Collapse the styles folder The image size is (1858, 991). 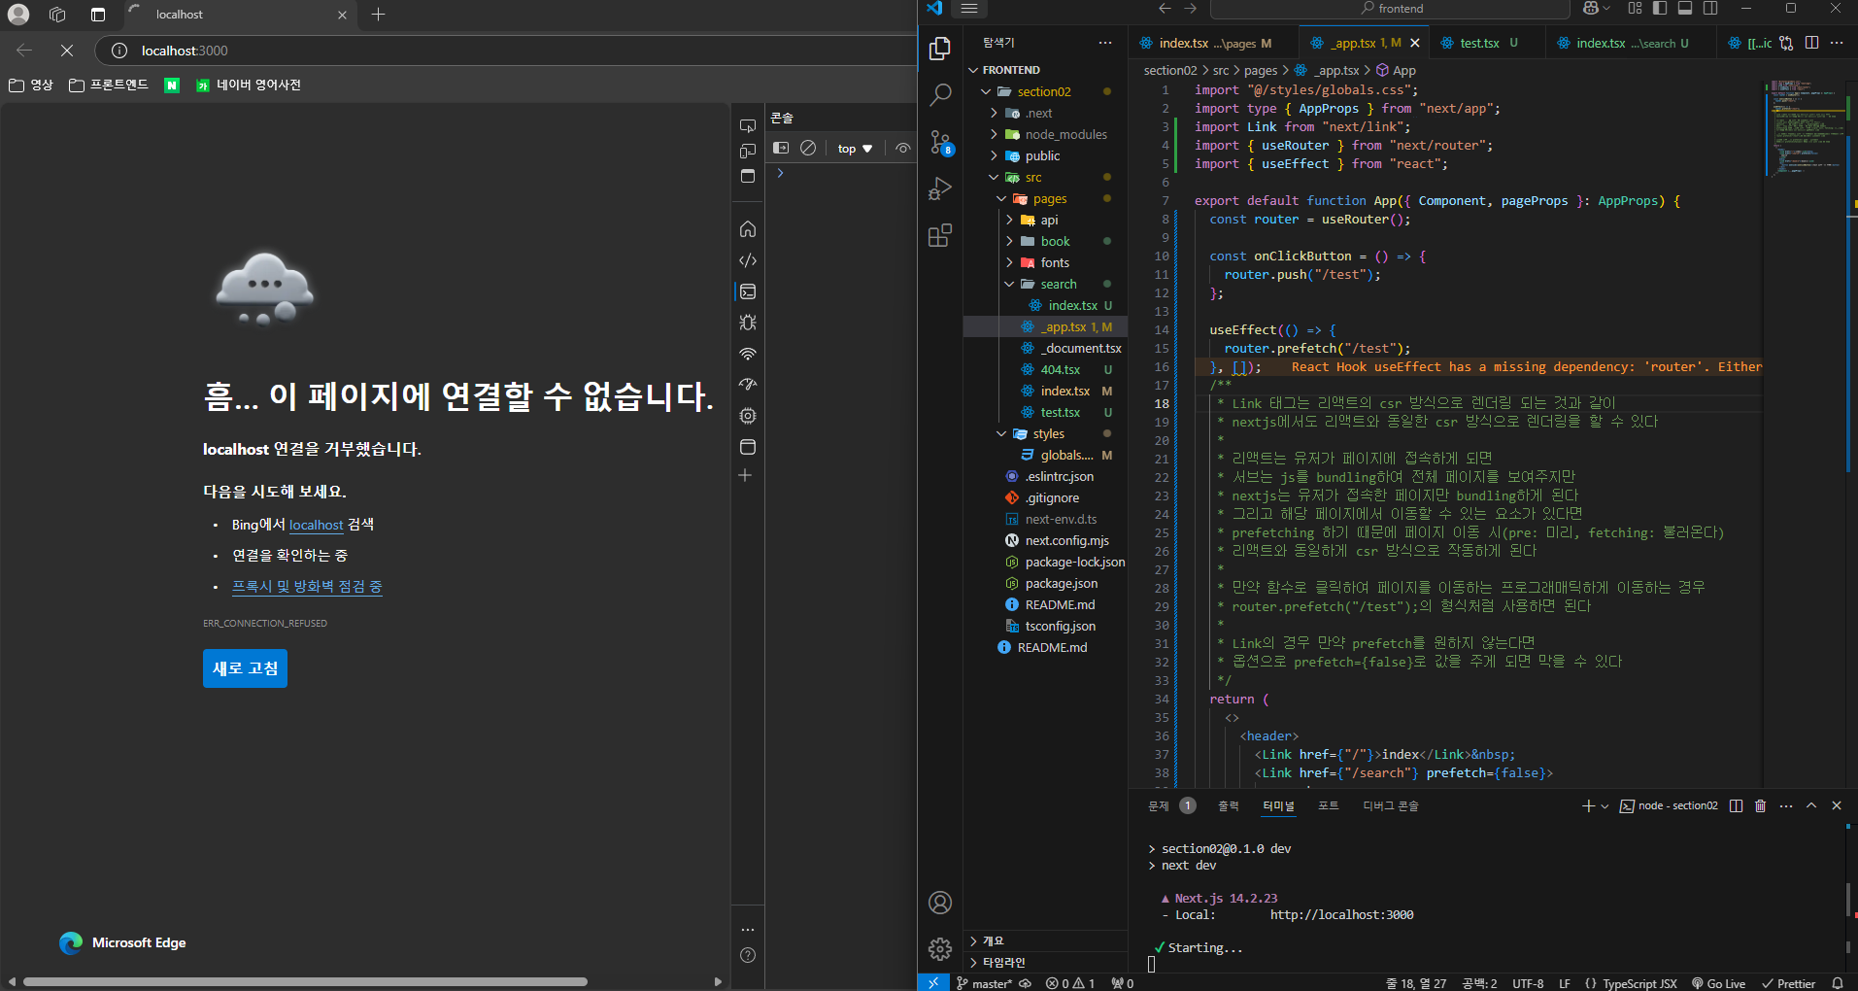pos(1045,433)
